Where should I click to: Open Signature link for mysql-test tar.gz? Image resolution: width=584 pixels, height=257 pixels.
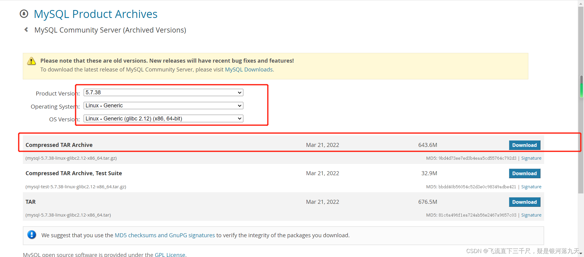tap(531, 187)
